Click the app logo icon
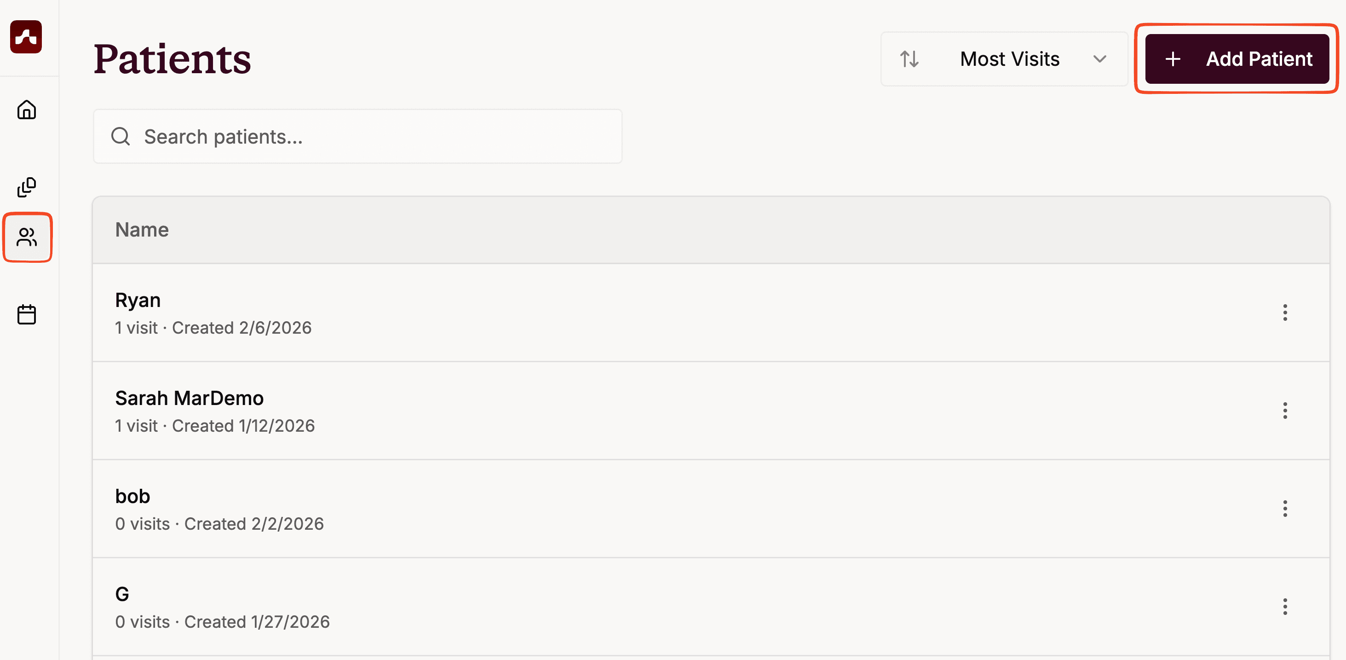This screenshot has height=660, width=1346. [26, 37]
